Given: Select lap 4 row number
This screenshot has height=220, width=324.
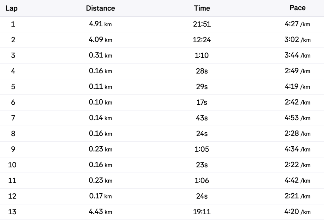Looking at the screenshot, I should tap(13, 71).
